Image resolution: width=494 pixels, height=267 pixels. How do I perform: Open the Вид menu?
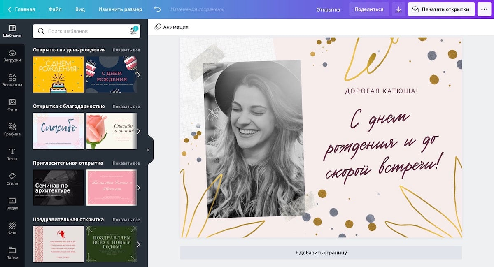(x=80, y=9)
